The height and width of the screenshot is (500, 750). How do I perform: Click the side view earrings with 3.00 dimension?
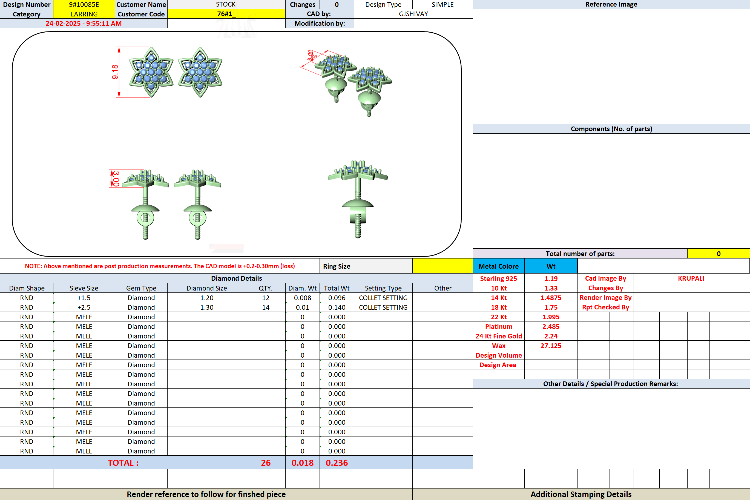(x=165, y=204)
